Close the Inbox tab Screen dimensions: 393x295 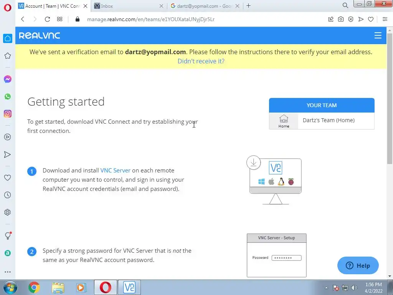162,6
